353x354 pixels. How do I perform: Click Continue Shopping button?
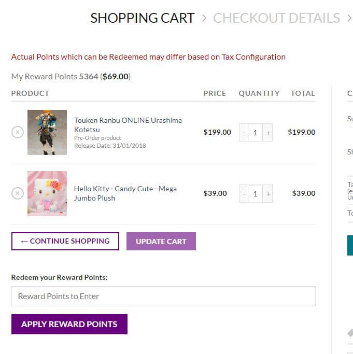[65, 241]
